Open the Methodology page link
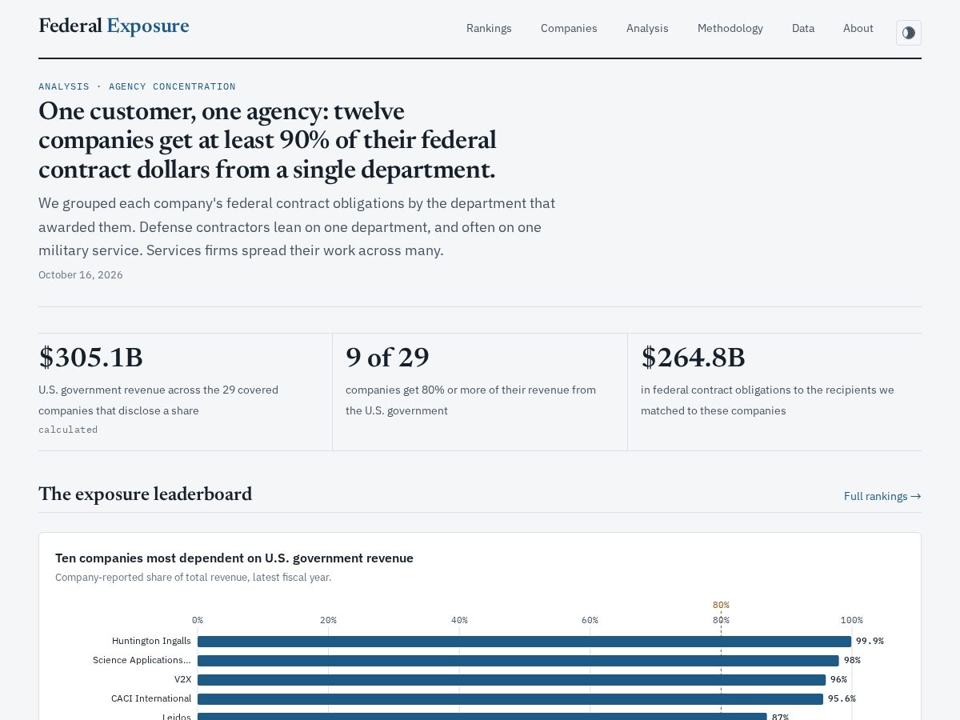This screenshot has width=960, height=720. (x=730, y=28)
